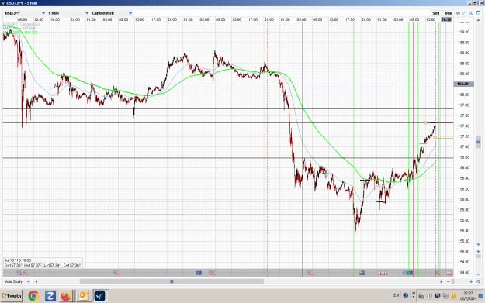Click the price axis plus zoom icon
485x303 pixels.
point(478,251)
